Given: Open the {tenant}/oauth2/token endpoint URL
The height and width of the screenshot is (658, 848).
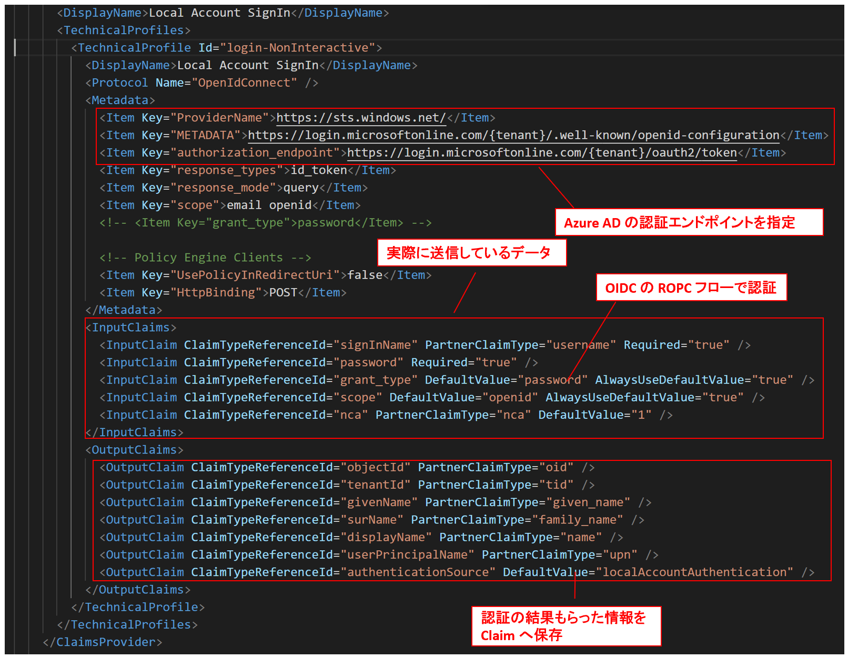Looking at the screenshot, I should [x=542, y=153].
